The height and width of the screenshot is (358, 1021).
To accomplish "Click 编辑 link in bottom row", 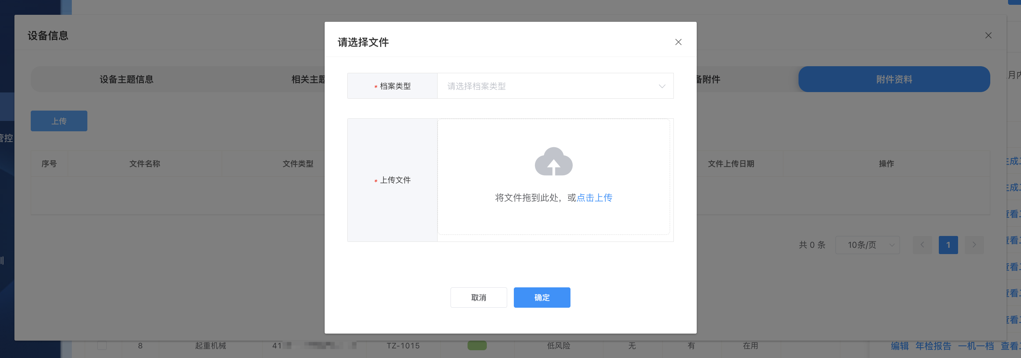I will point(899,346).
